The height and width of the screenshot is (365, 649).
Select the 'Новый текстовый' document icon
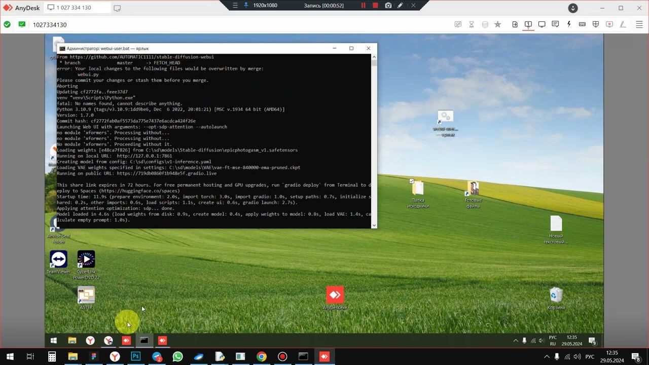[556, 230]
